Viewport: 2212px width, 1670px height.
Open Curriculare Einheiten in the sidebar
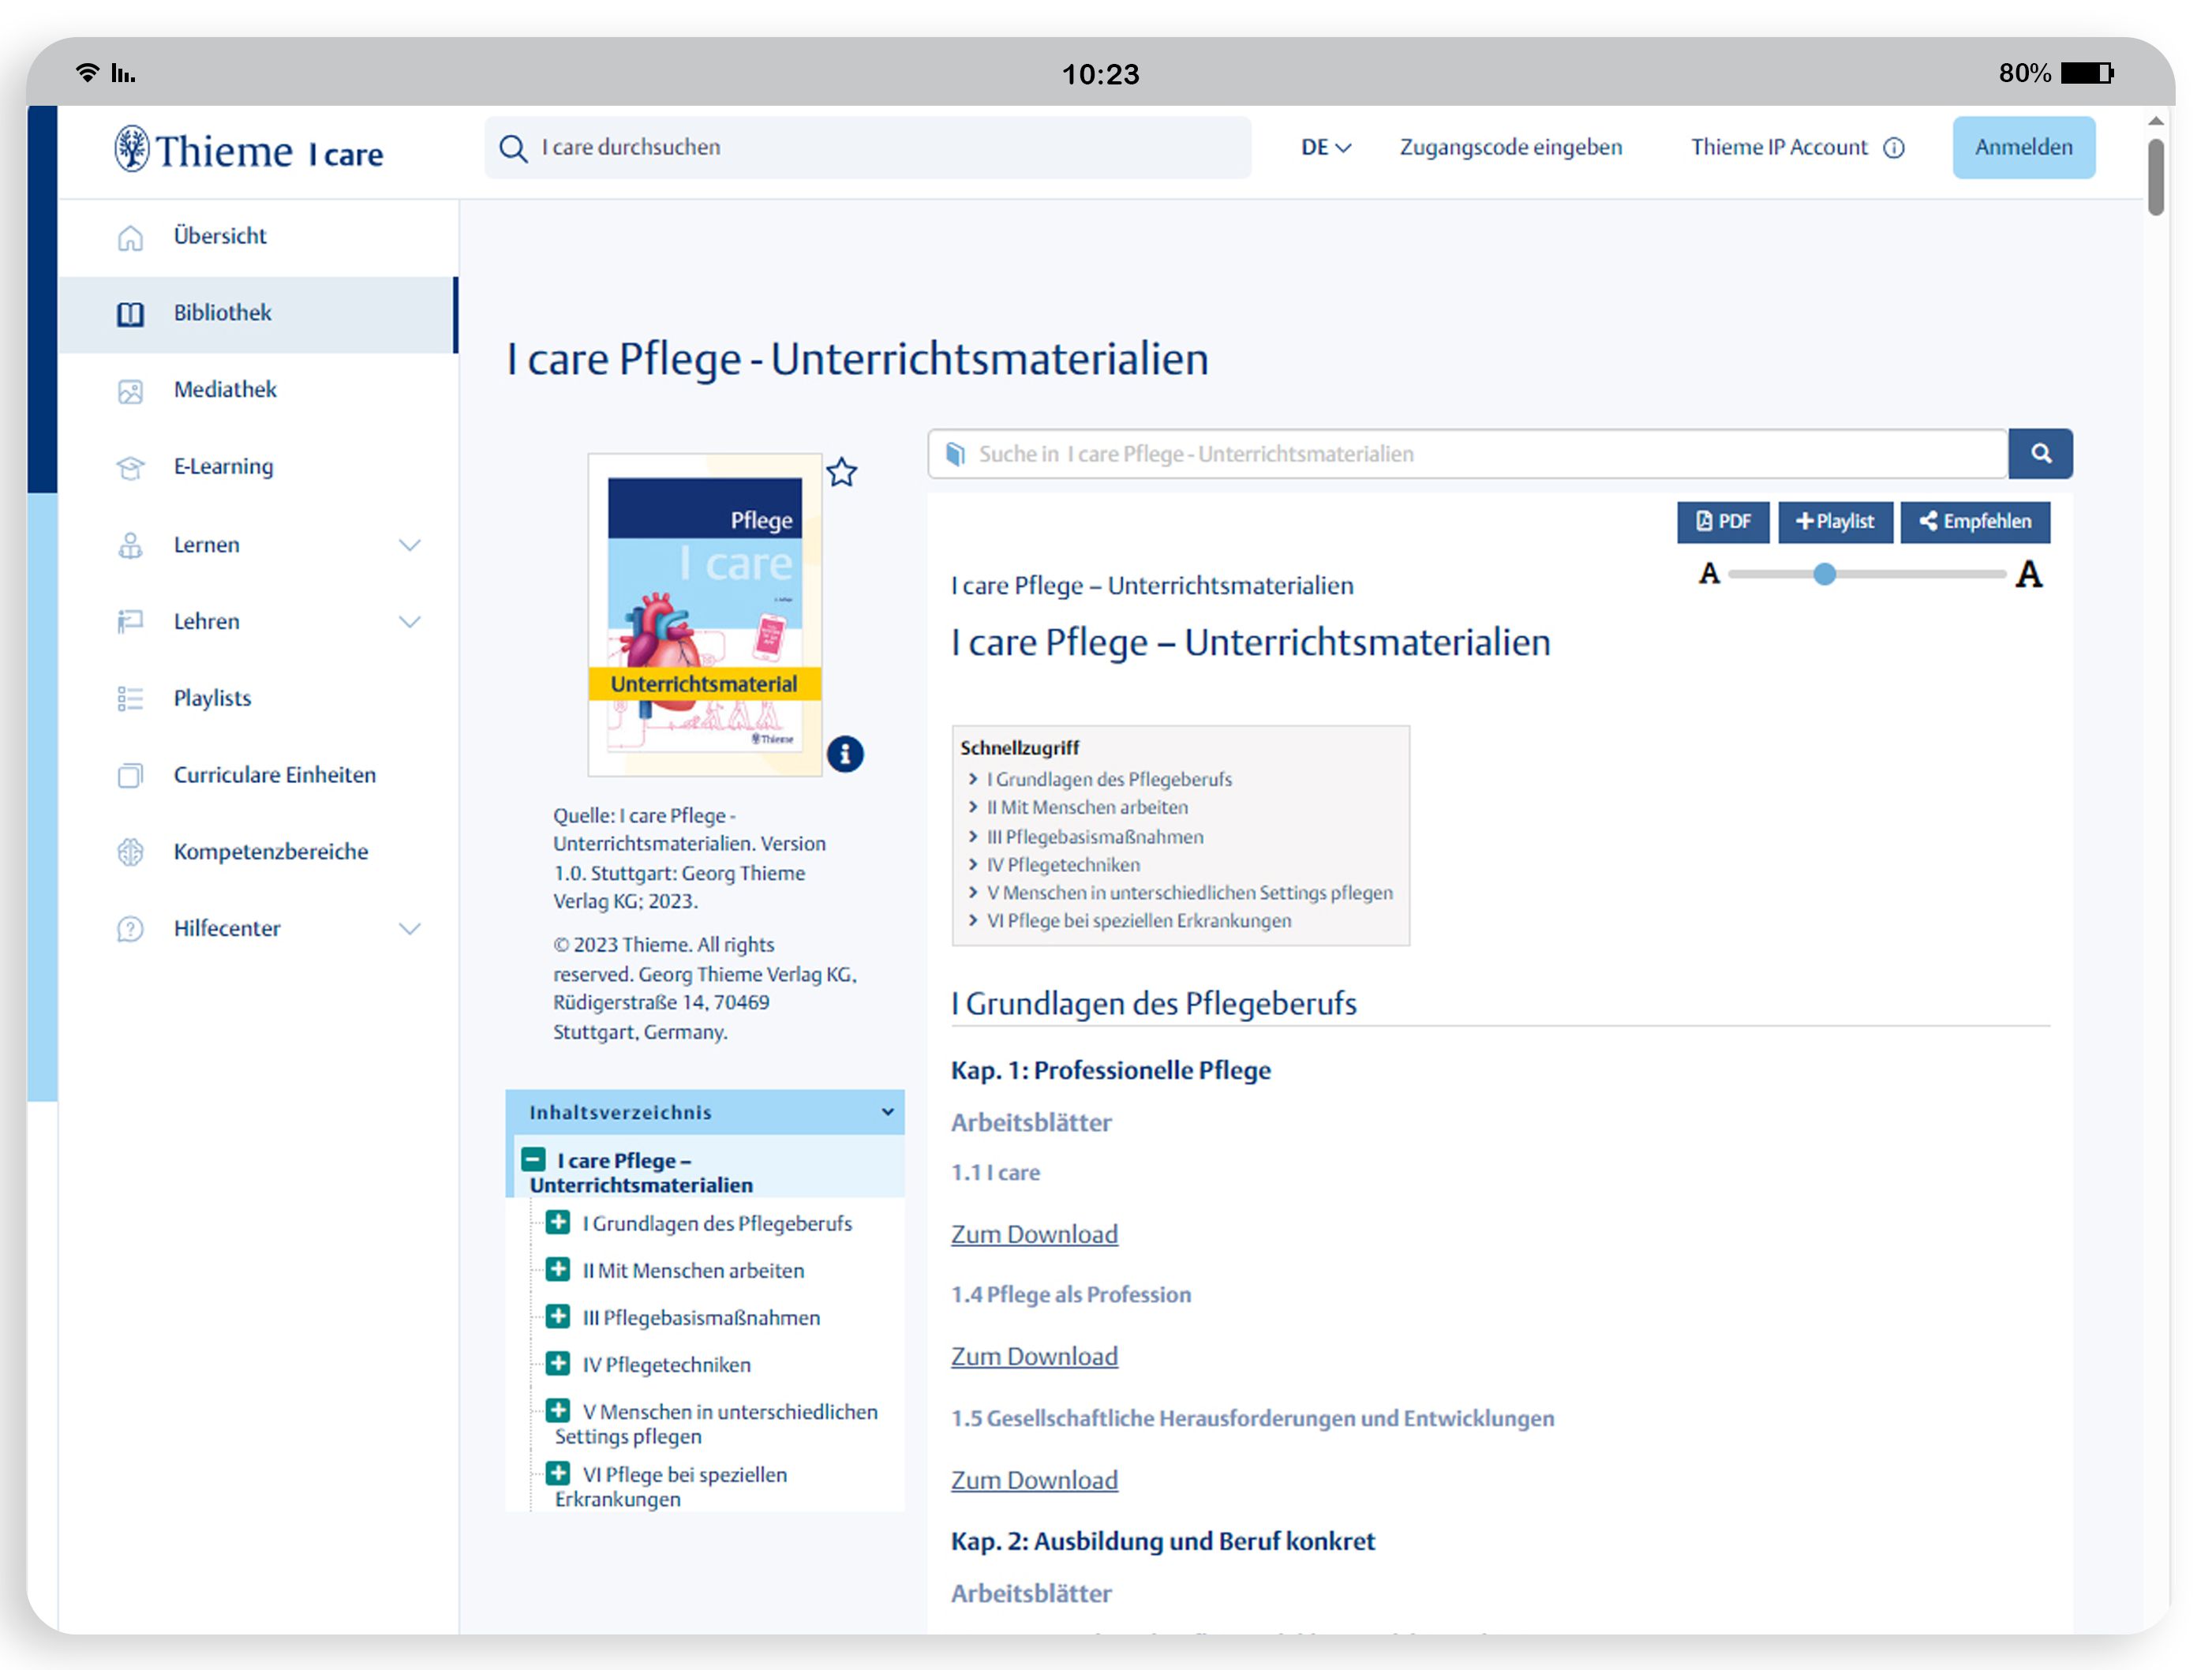point(258,775)
